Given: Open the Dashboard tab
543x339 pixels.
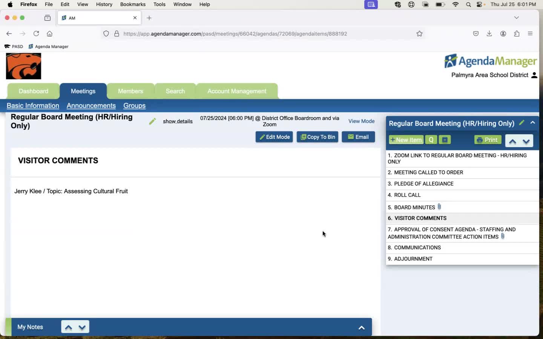Looking at the screenshot, I should point(34,91).
